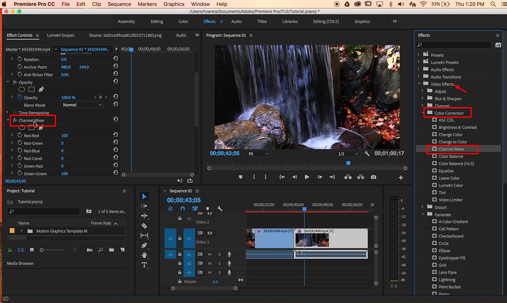This screenshot has height=303, width=507.
Task: Click the Extract button in Program monitor
Action: pos(361,177)
